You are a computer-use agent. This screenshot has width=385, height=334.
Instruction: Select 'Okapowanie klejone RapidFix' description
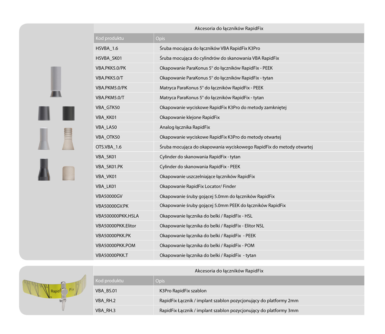point(189,117)
